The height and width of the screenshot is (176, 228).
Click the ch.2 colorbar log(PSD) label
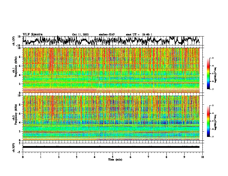[x=216, y=122]
